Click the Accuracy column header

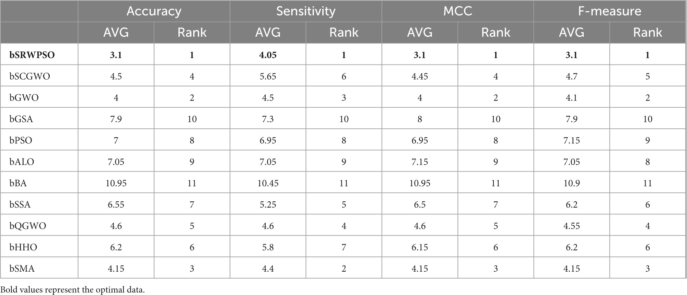[154, 11]
